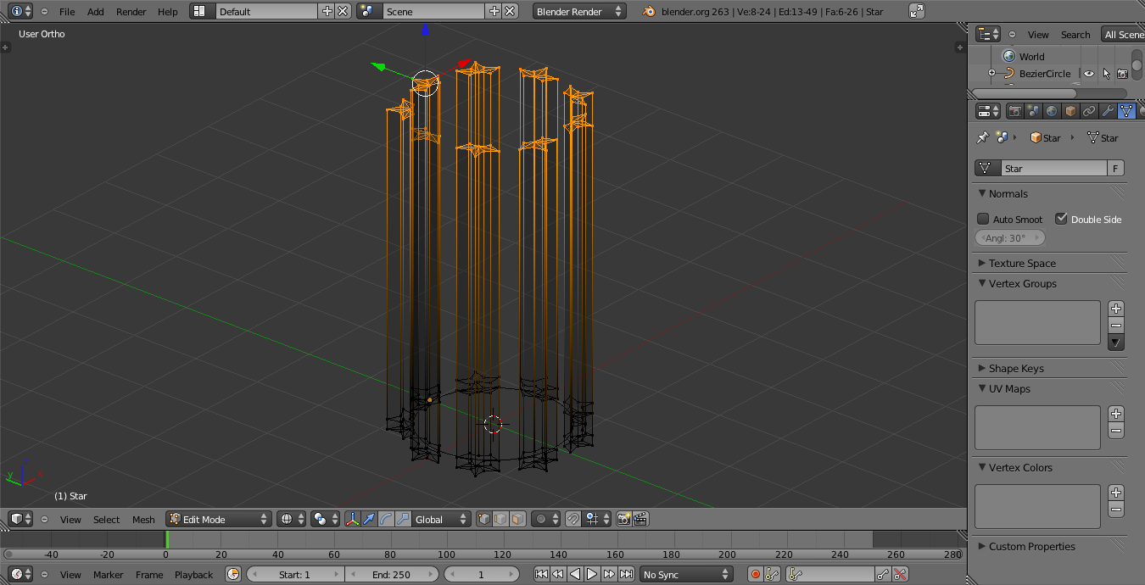The width and height of the screenshot is (1145, 585).
Task: Click the mesh data icon beside Star name field
Action: (988, 168)
